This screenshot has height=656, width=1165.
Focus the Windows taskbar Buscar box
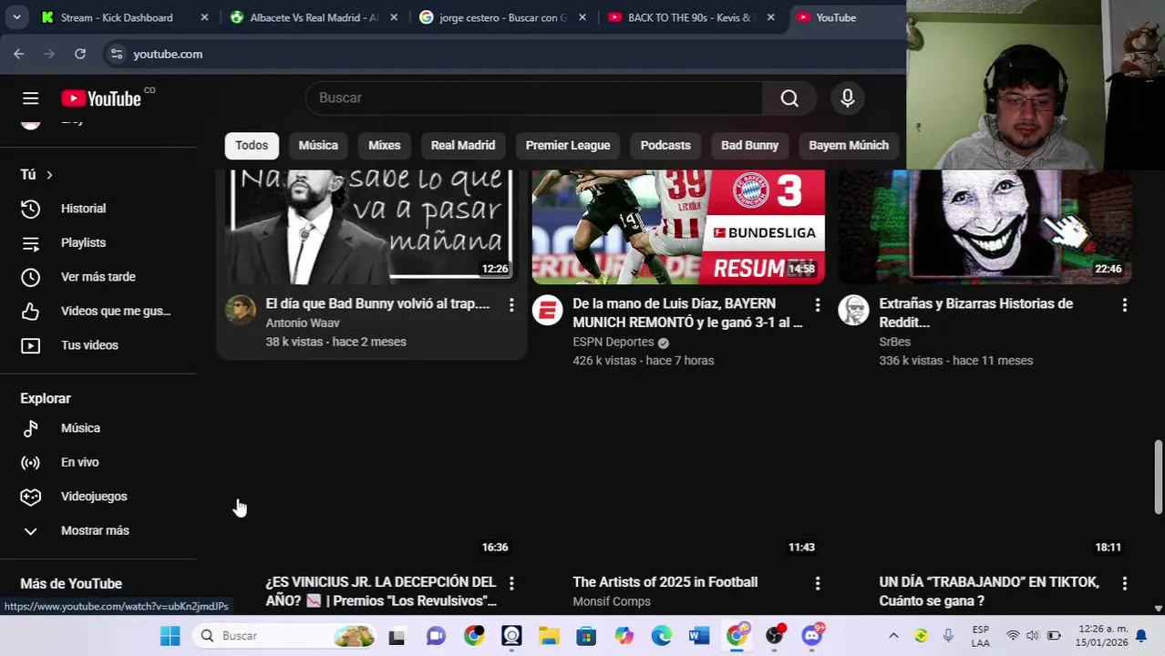point(285,636)
